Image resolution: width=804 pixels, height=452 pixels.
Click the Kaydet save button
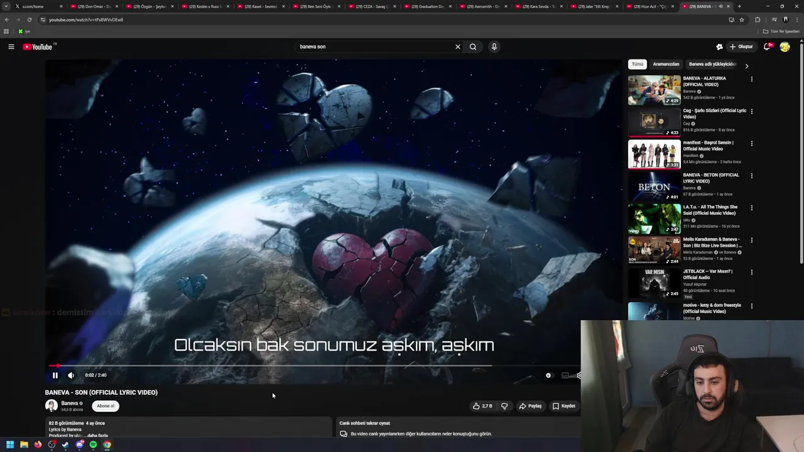pyautogui.click(x=563, y=406)
